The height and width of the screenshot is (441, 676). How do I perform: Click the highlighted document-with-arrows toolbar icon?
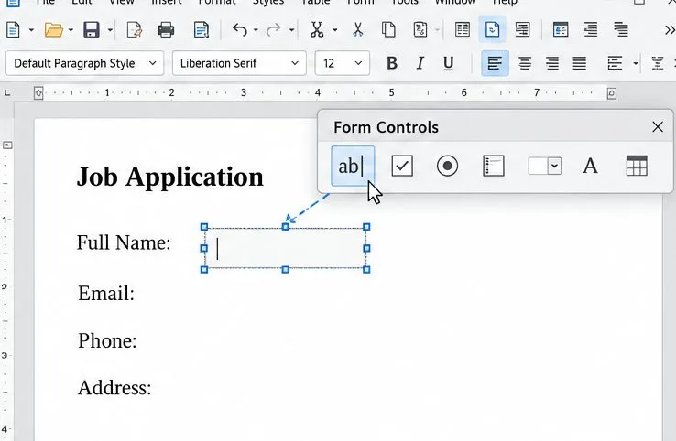[492, 29]
